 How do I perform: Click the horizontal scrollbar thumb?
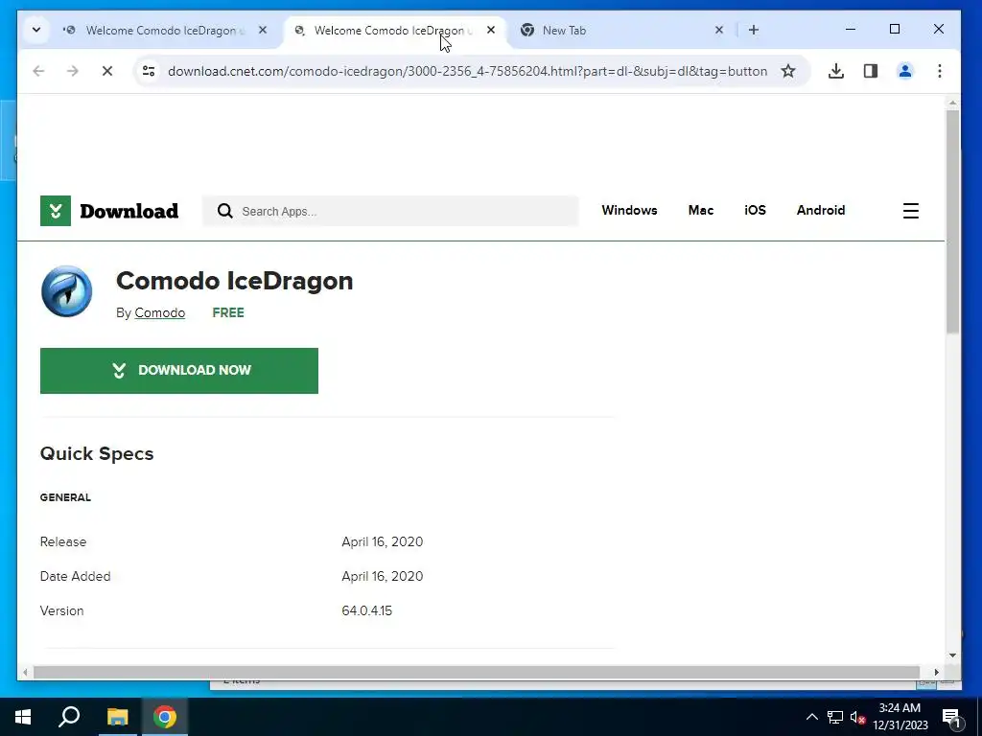[476, 672]
